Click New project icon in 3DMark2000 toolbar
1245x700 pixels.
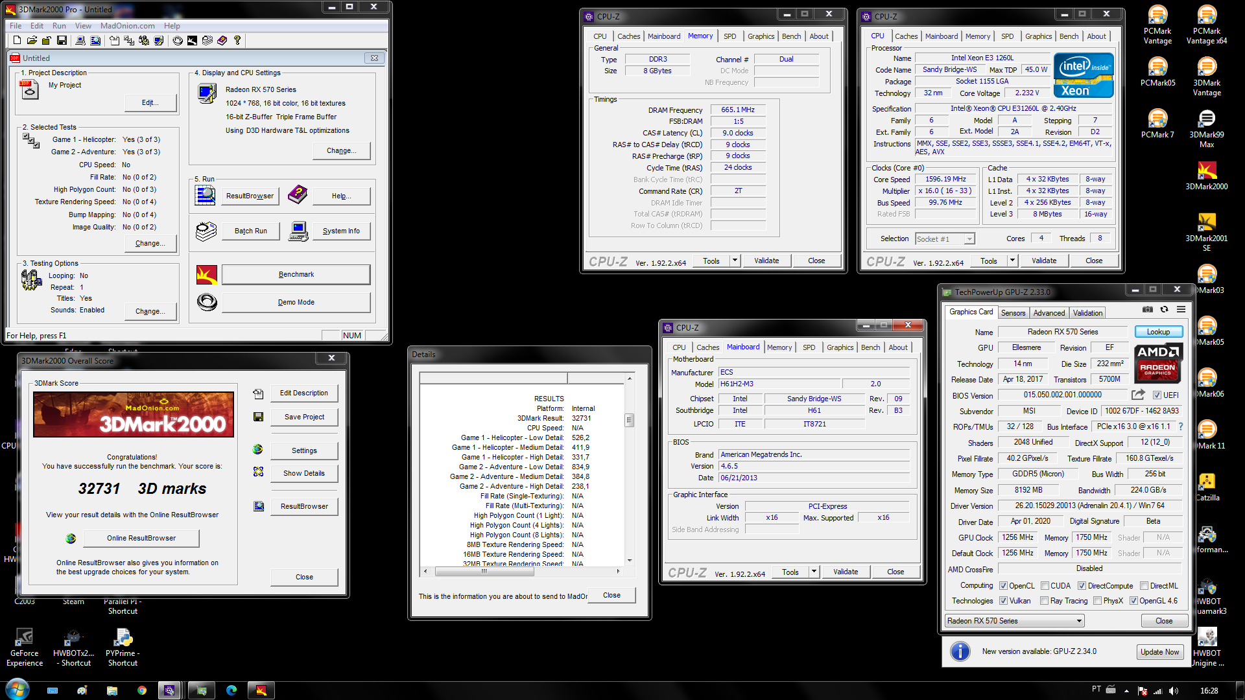(x=17, y=40)
